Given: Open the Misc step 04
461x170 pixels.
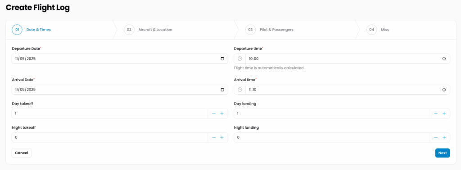Looking at the screenshot, I should tap(378, 30).
